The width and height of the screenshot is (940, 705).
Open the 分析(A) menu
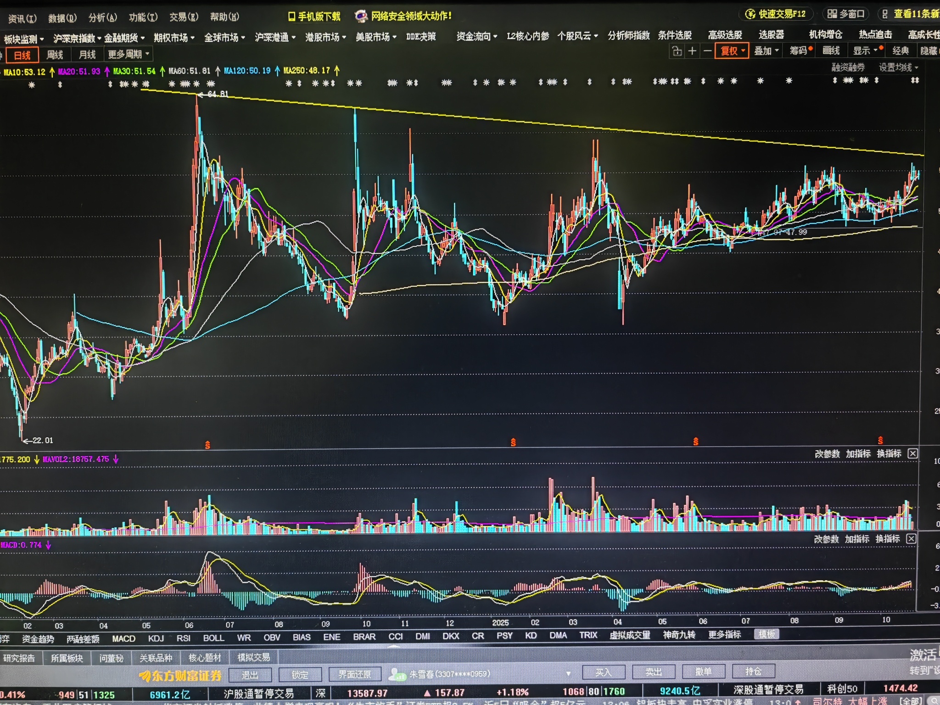[102, 17]
